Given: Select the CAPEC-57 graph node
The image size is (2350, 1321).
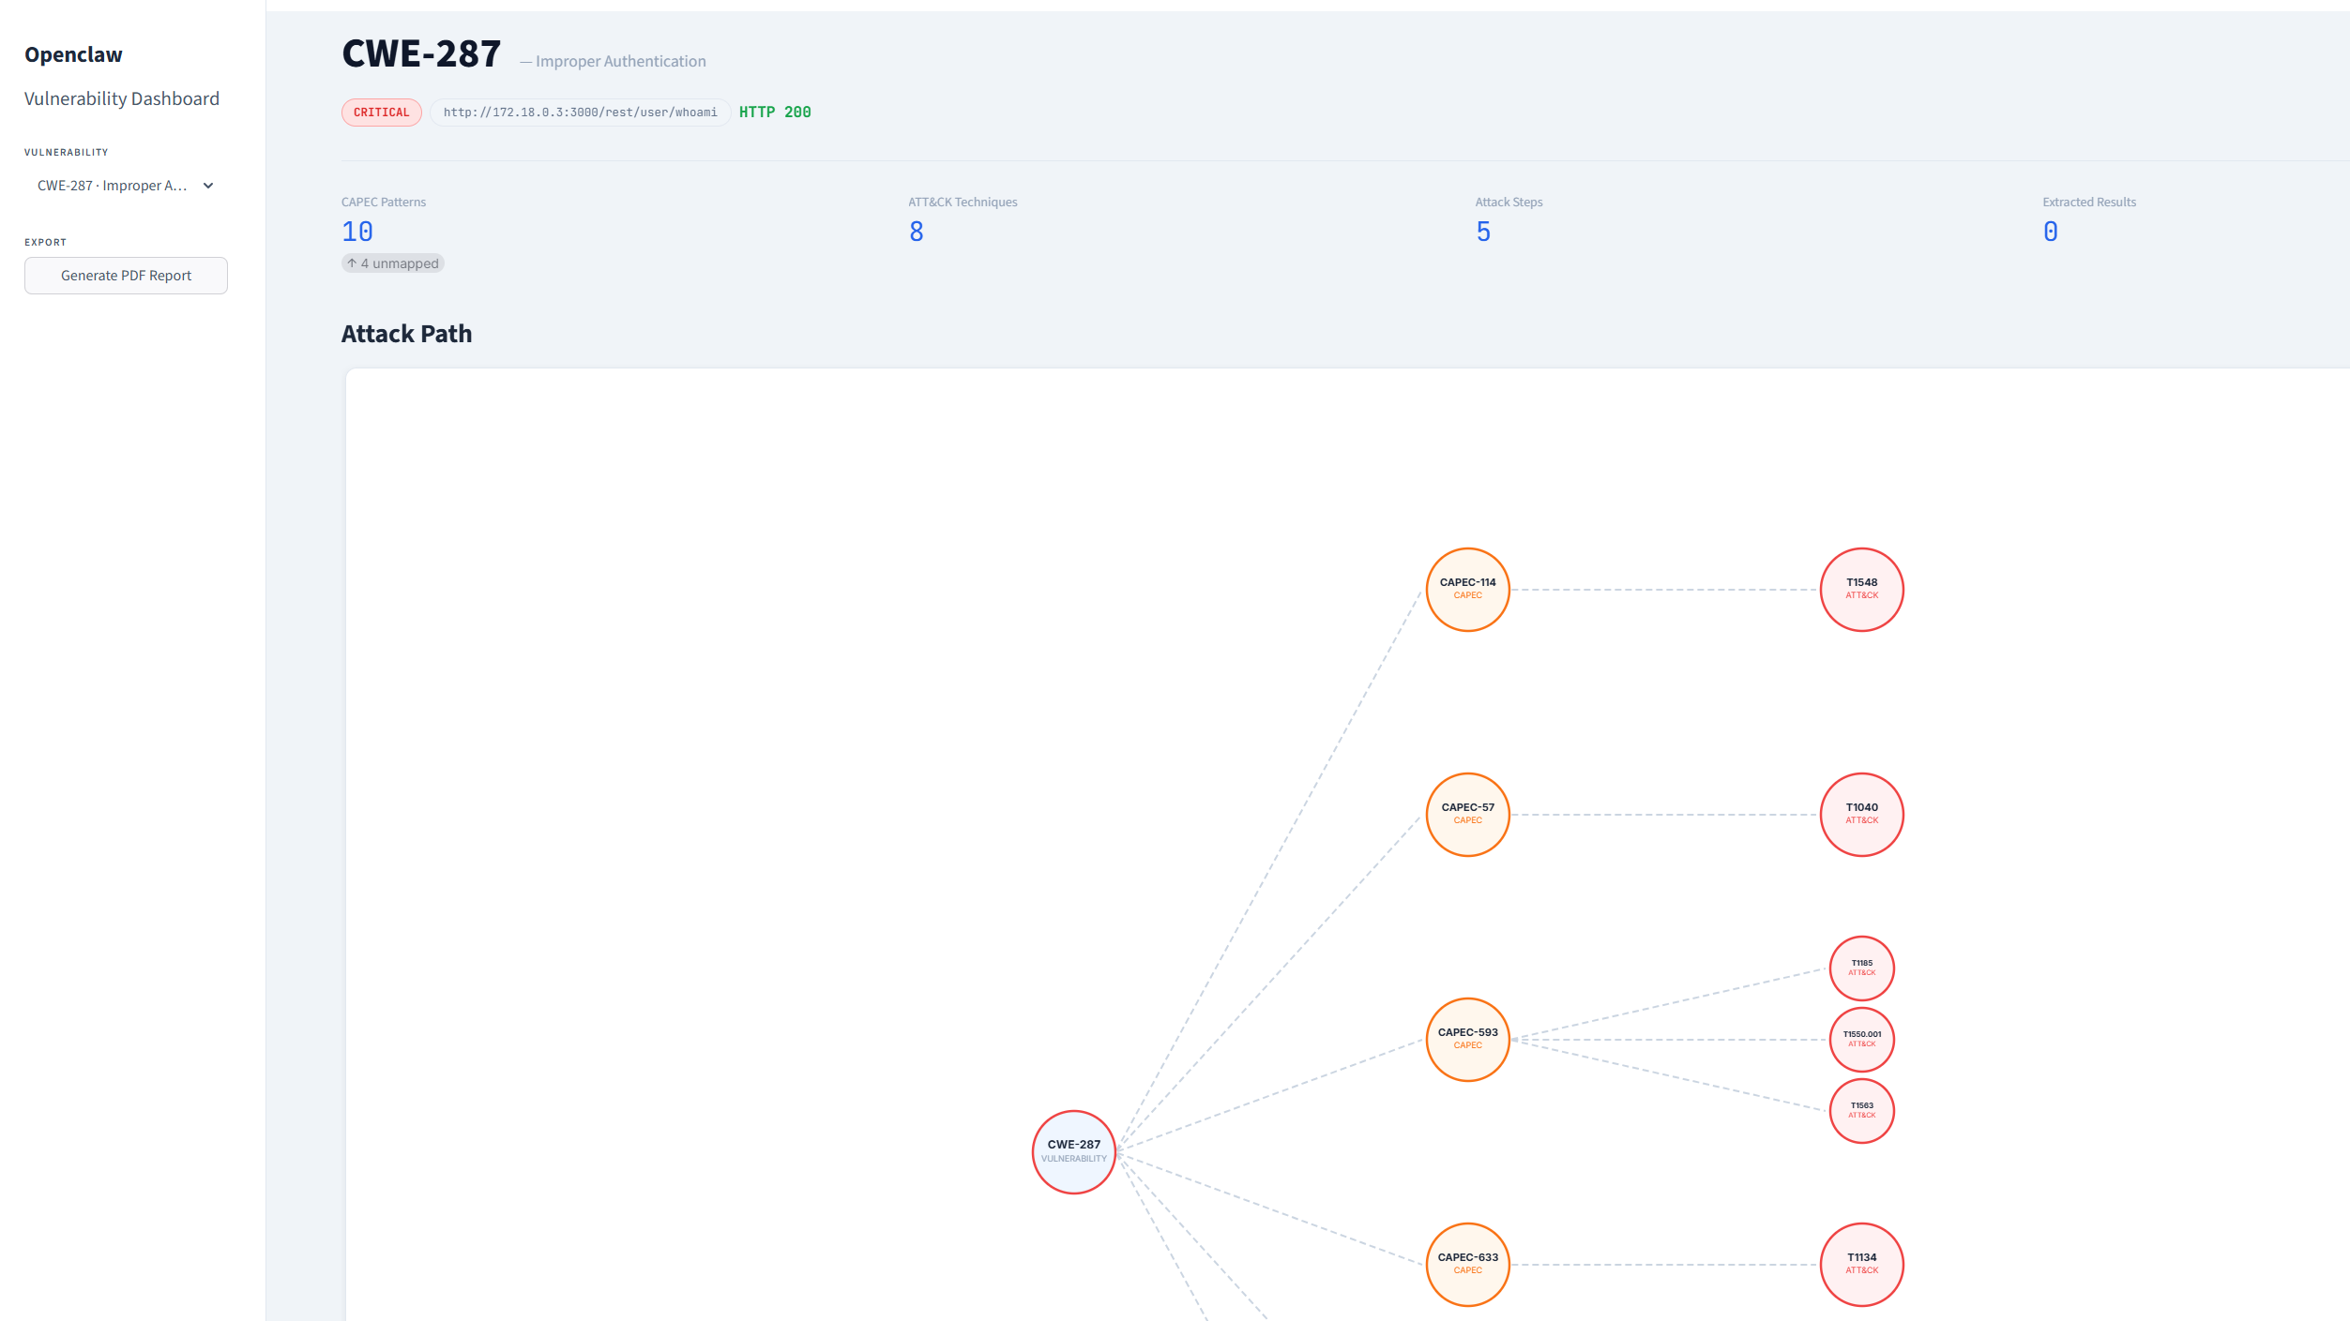Looking at the screenshot, I should pos(1468,814).
